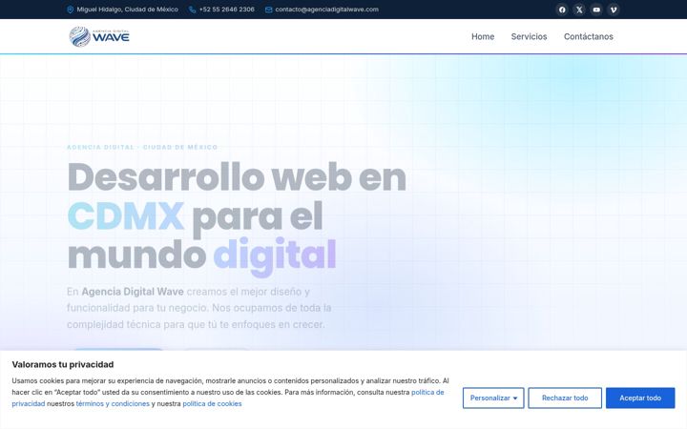Click the Agencia Digital Wave logo
687x429 pixels.
click(99, 37)
